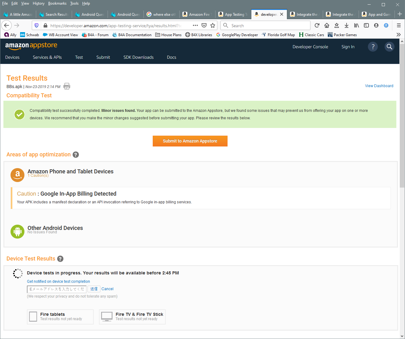Open the B4A Documentation bookmark
This screenshot has height=339, width=405.
pos(132,35)
